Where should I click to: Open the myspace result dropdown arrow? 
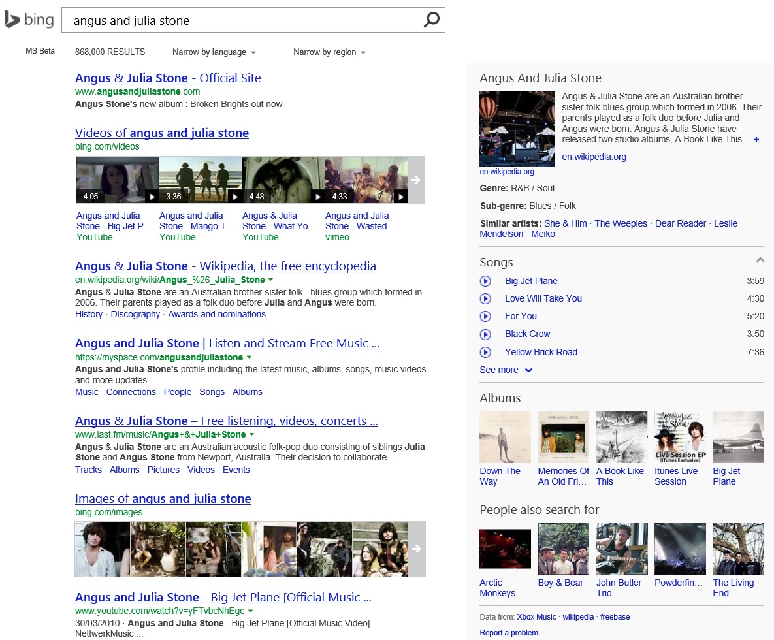[249, 357]
